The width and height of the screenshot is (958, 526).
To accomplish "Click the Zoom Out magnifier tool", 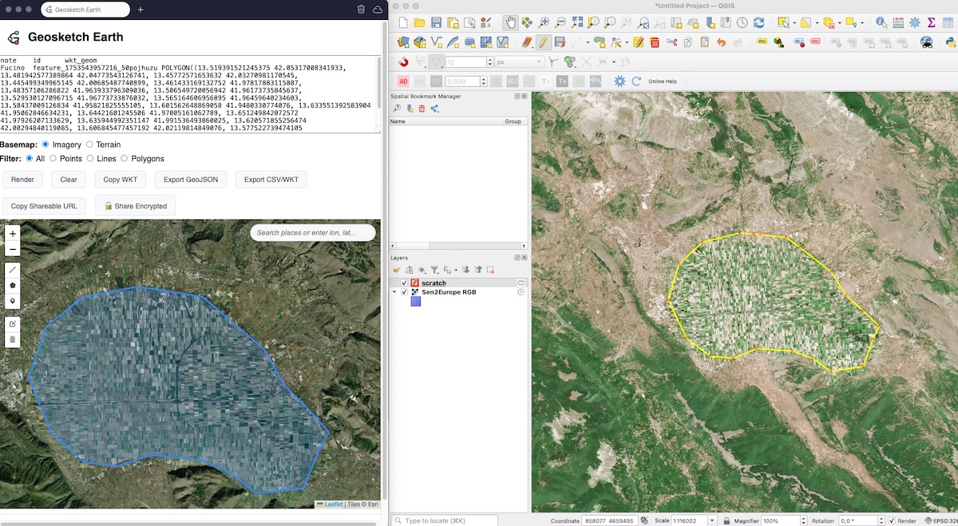I will click(560, 22).
